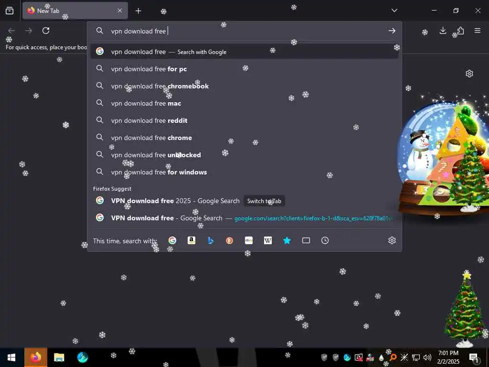Viewport: 489px width, 367px height.
Task: Search this time with Amazon icon
Action: 191,240
